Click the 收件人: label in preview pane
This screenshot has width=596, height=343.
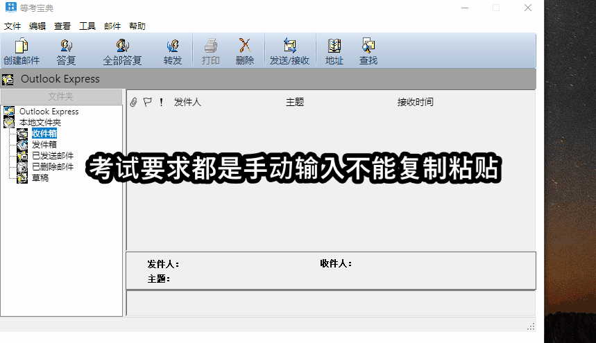coord(336,264)
